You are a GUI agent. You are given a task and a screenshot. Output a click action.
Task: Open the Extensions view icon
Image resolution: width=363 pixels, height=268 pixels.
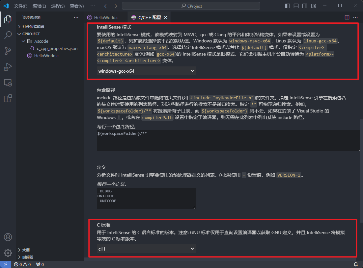coord(8,98)
